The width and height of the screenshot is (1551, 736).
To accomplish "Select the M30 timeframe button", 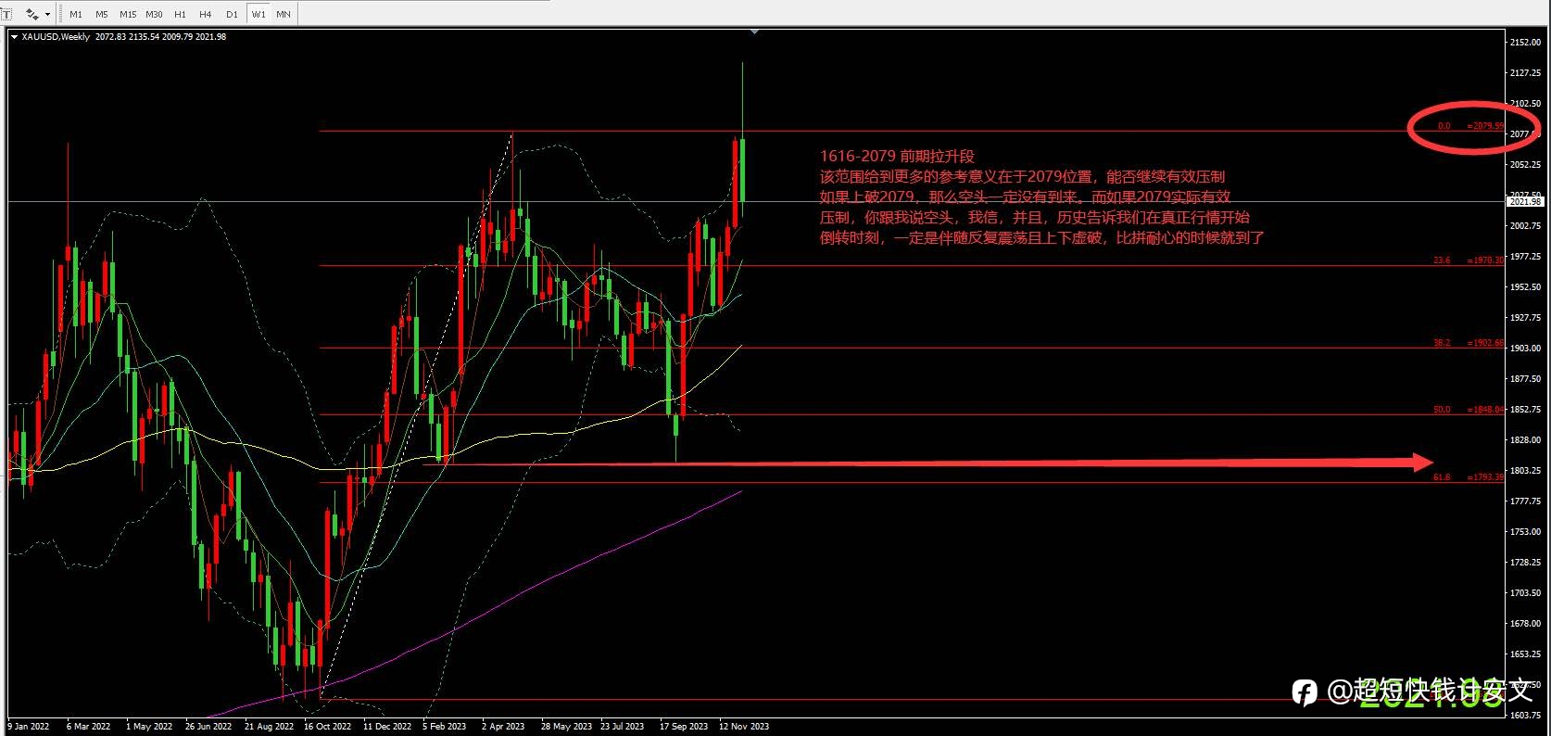I will (154, 14).
